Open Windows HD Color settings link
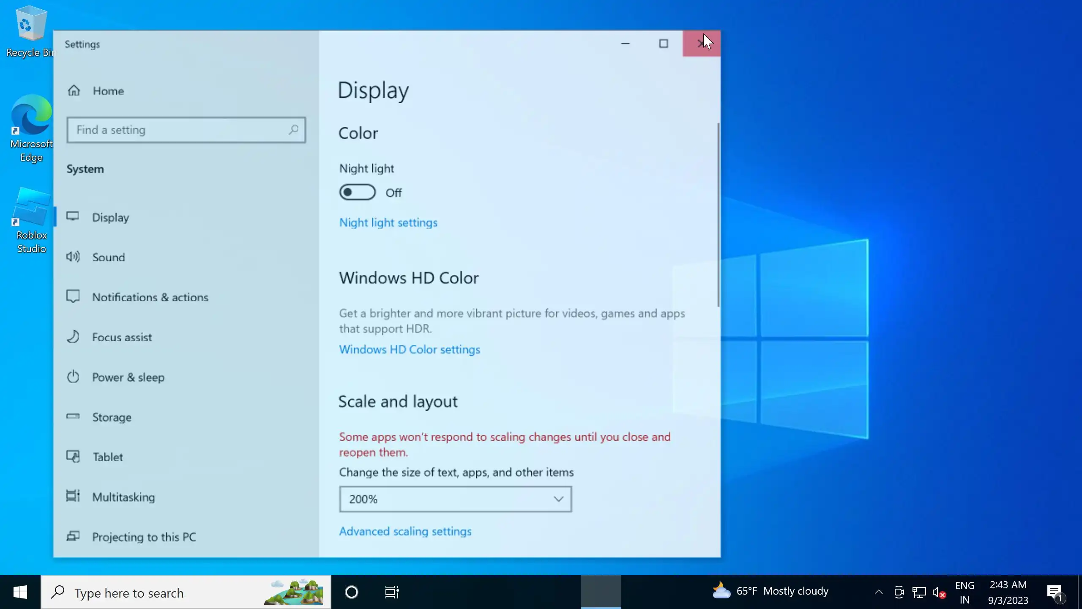The image size is (1082, 609). click(409, 349)
